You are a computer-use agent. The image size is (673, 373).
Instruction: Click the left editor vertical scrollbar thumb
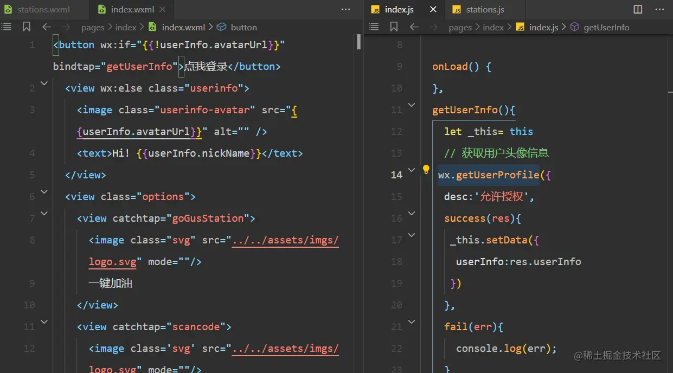(359, 42)
